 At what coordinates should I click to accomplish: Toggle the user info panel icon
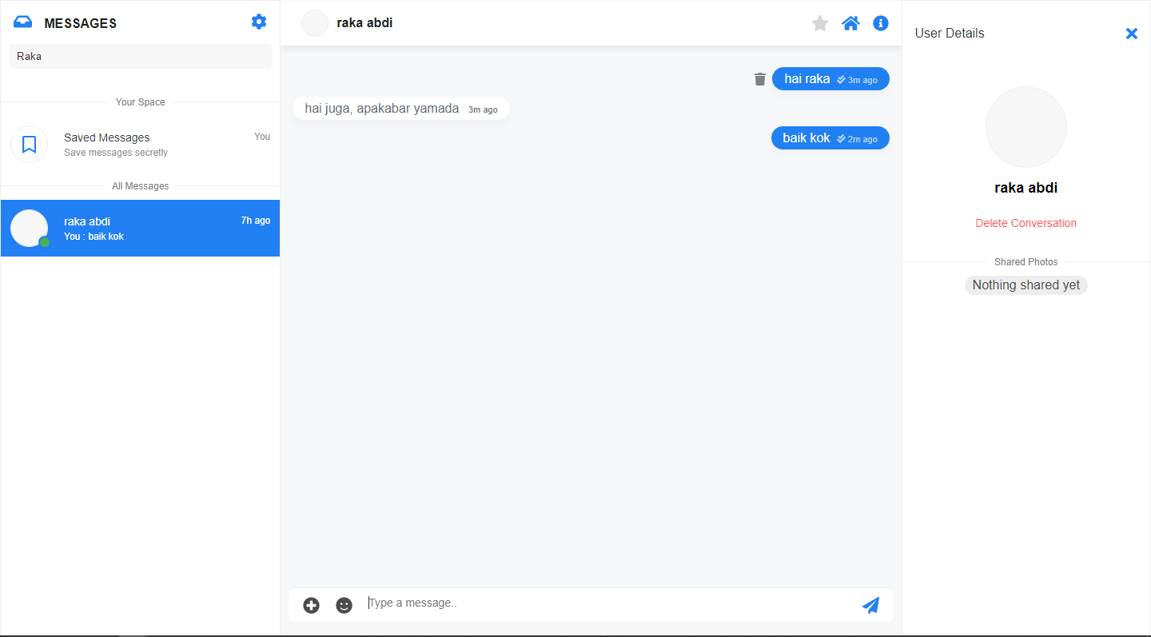point(881,23)
